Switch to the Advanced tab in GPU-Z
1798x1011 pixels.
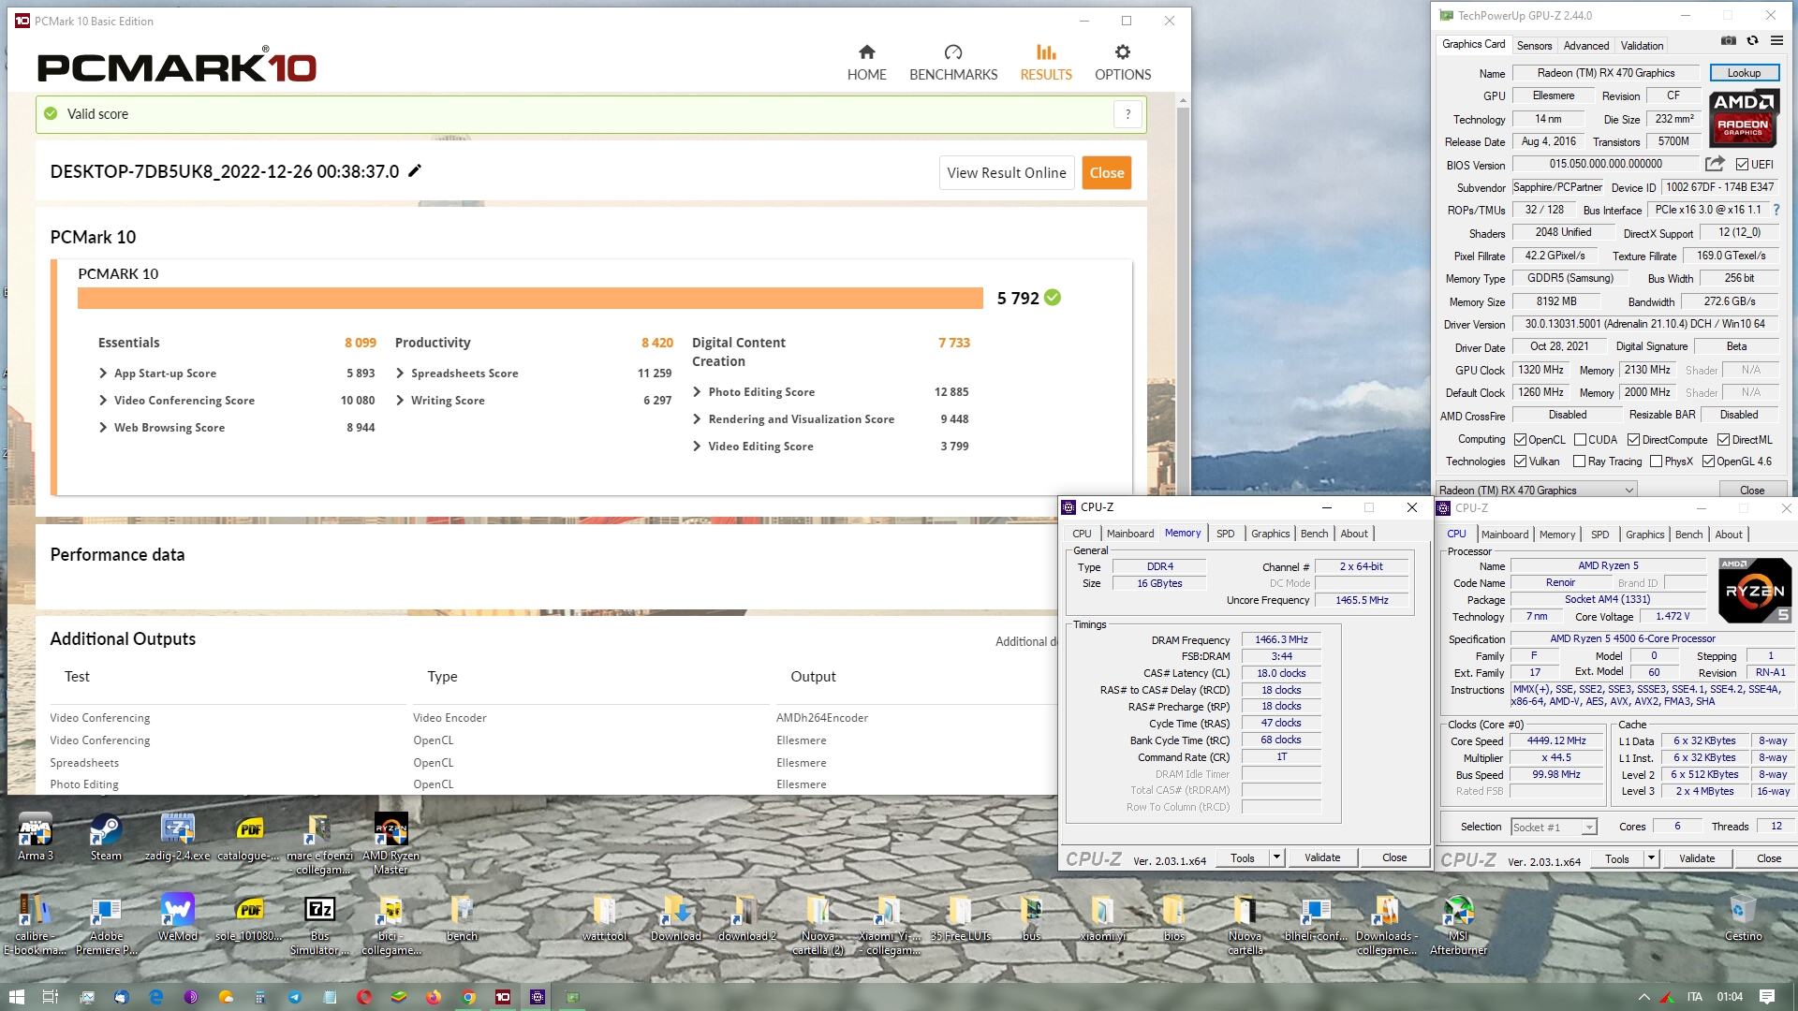pyautogui.click(x=1585, y=45)
